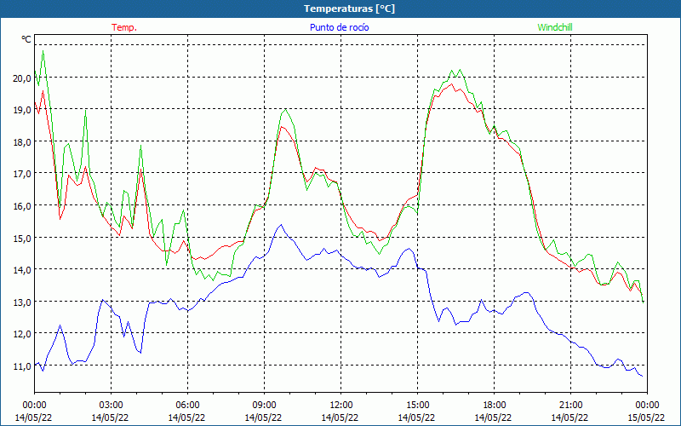681x426 pixels.
Task: Click the 18,0 y-axis tick label
Action: pos(21,141)
